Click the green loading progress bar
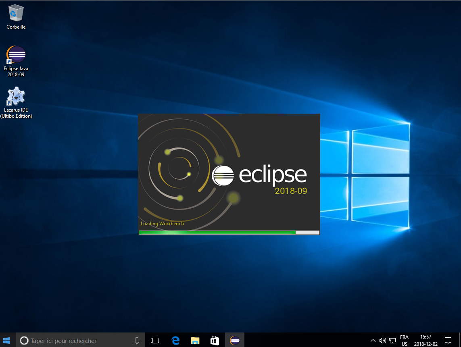Image resolution: width=461 pixels, height=347 pixels. [x=229, y=233]
